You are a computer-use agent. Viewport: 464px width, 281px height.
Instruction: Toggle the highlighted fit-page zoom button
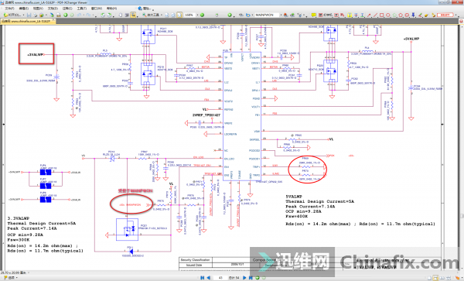click(x=179, y=15)
